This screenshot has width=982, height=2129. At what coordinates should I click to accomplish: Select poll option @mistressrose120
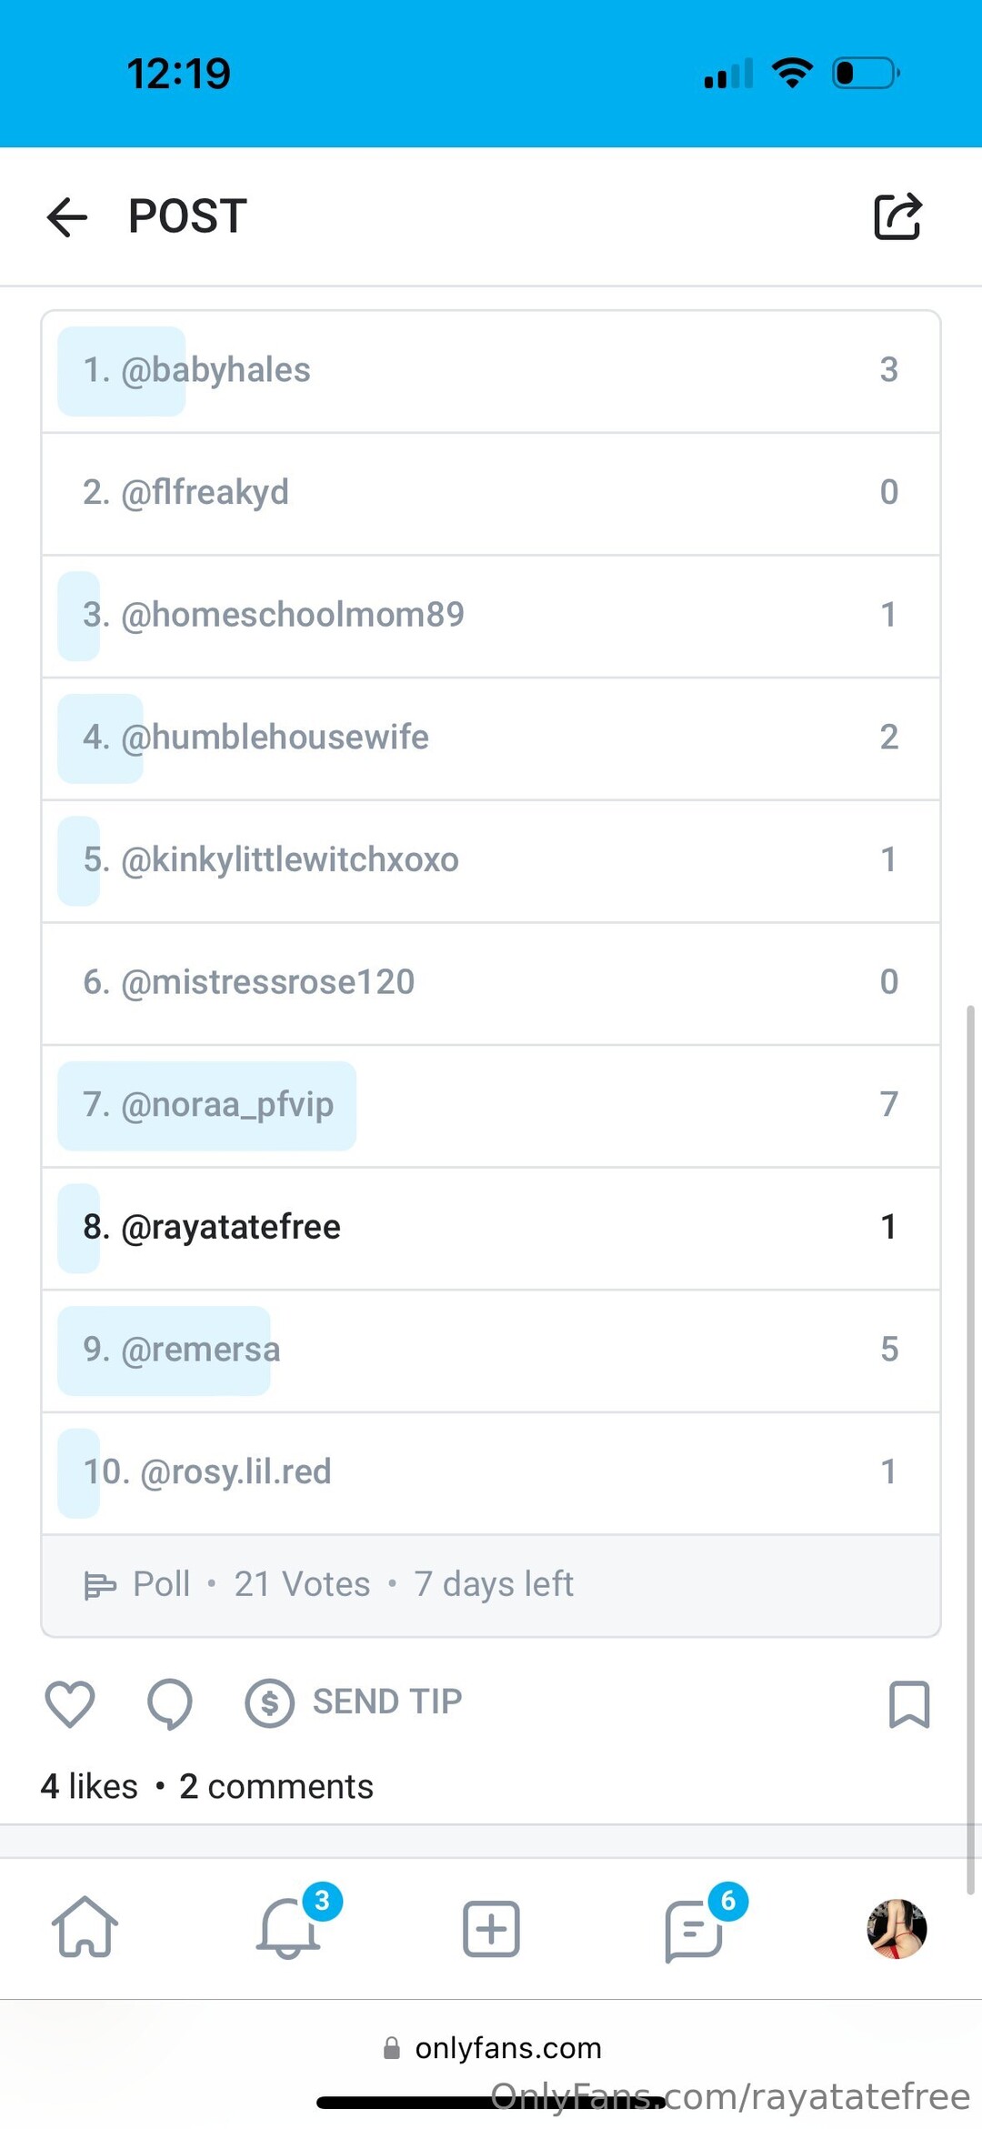tap(491, 983)
